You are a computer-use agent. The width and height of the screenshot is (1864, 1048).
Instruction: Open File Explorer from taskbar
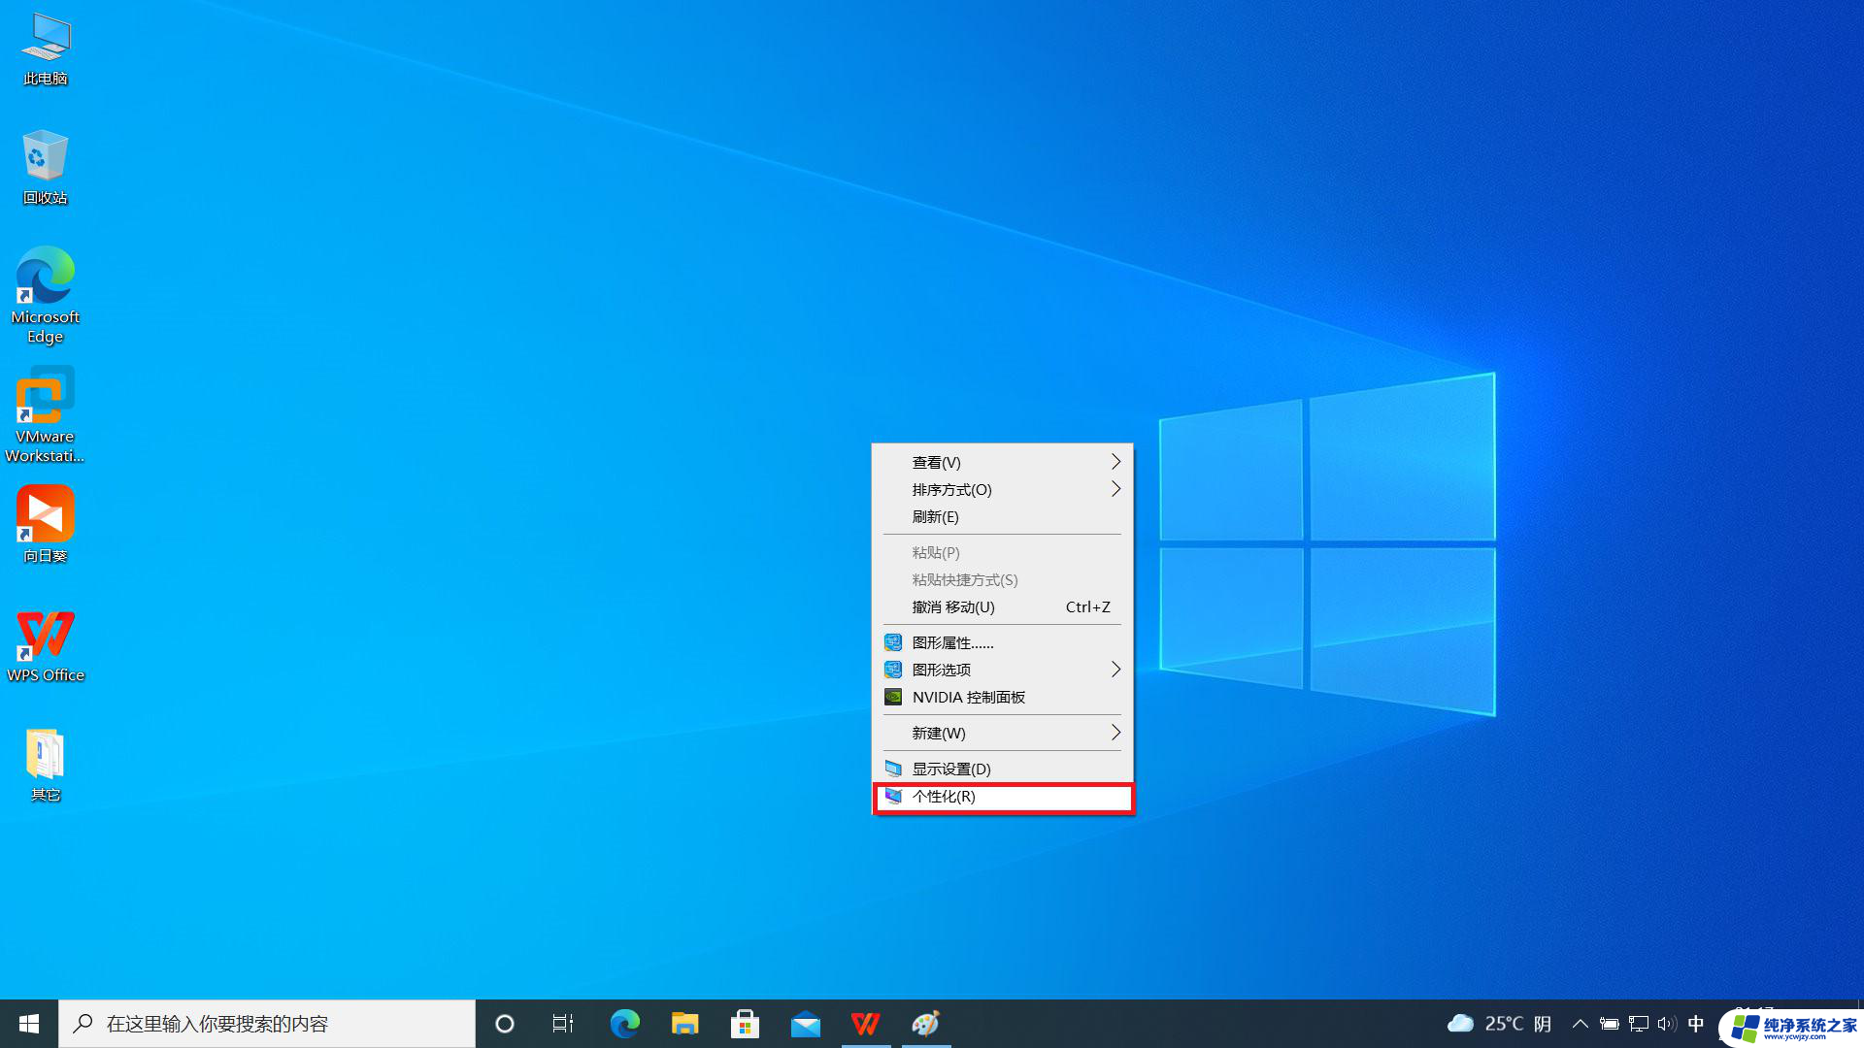pyautogui.click(x=684, y=1024)
